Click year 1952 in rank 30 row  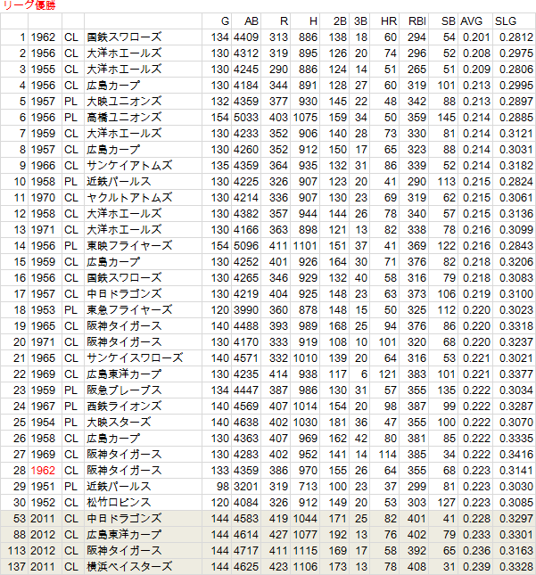(x=43, y=503)
